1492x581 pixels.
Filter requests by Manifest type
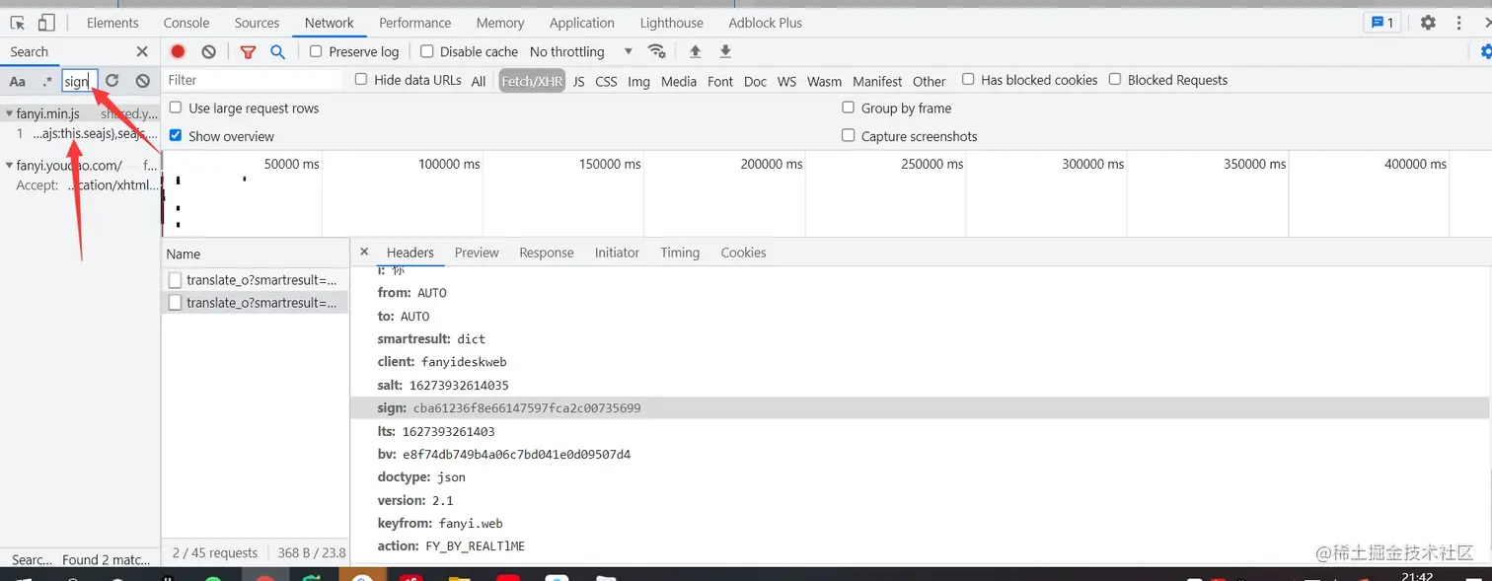pos(877,81)
